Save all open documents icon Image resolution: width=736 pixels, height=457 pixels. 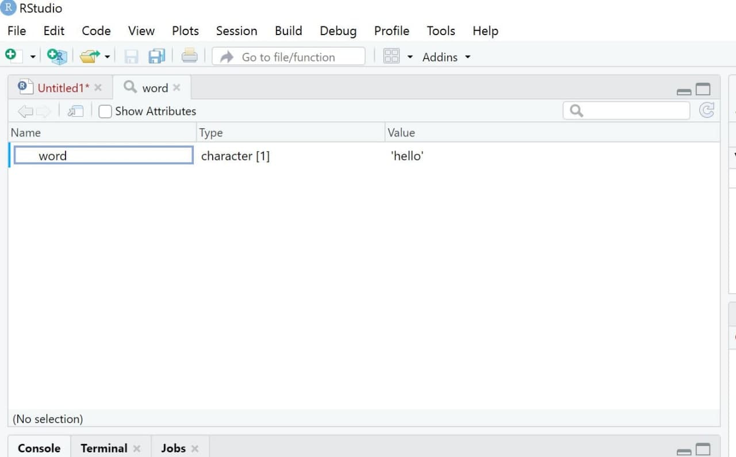coord(156,56)
